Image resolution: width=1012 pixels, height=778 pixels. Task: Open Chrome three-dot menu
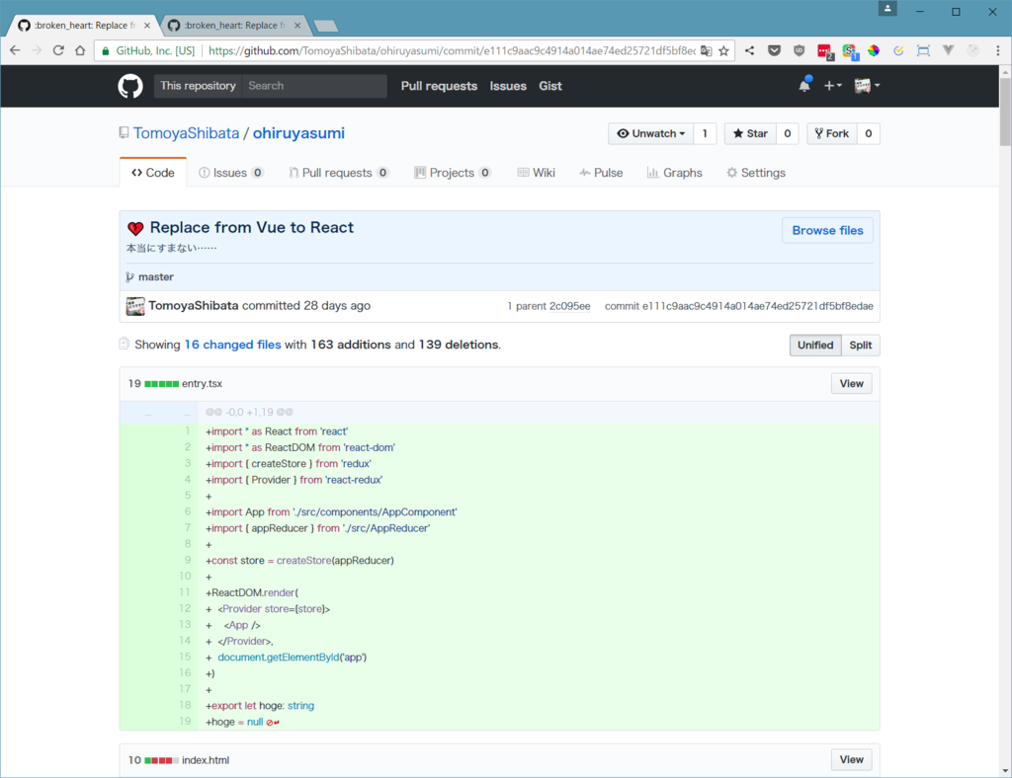coord(998,50)
